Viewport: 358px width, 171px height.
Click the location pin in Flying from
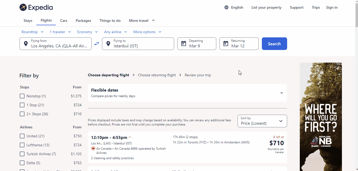(x=26, y=44)
